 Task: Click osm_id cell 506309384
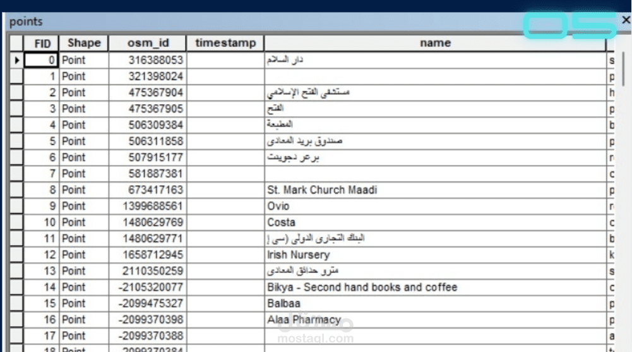click(x=148, y=125)
